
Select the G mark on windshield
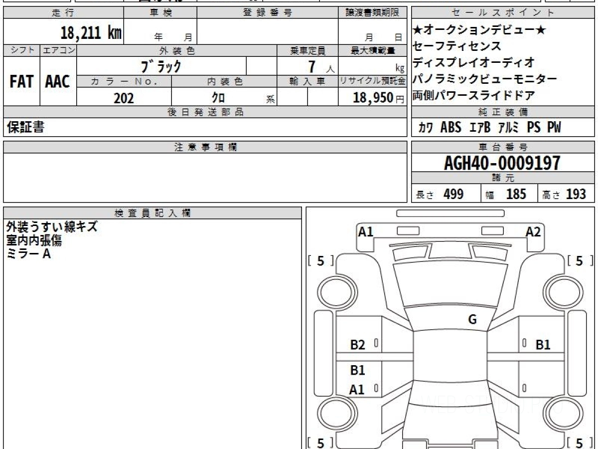(x=472, y=320)
